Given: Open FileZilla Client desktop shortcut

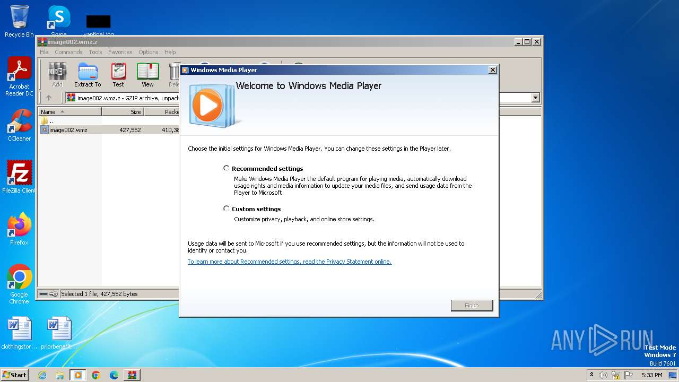Looking at the screenshot, I should tap(19, 177).
